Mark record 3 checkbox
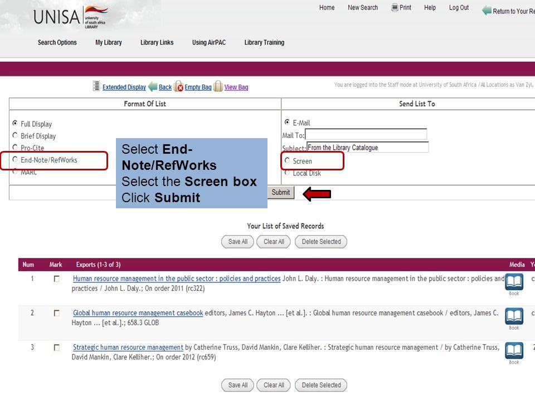535x401 pixels. tap(57, 348)
